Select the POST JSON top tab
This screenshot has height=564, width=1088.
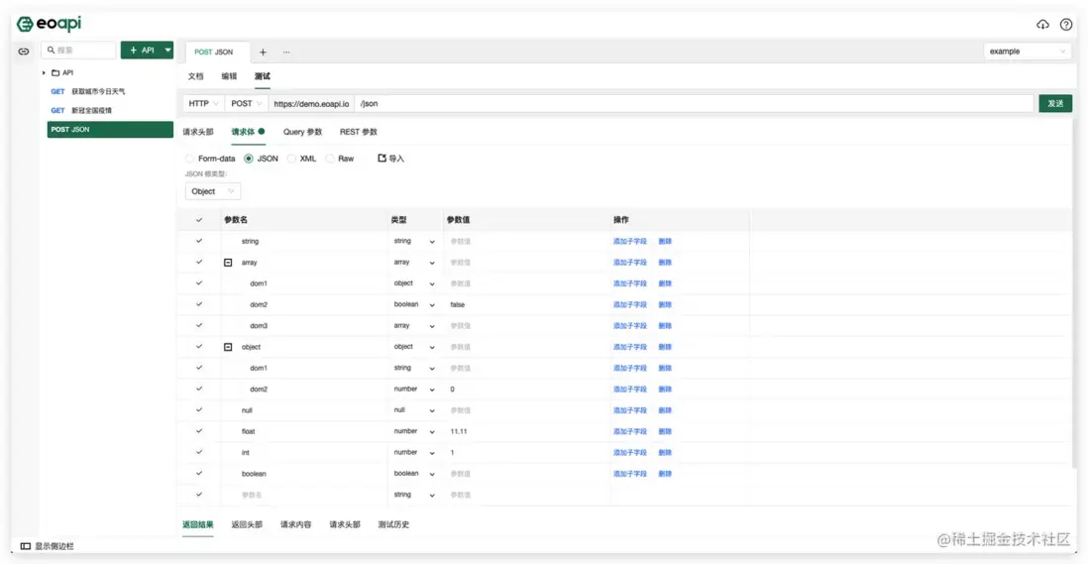point(214,52)
